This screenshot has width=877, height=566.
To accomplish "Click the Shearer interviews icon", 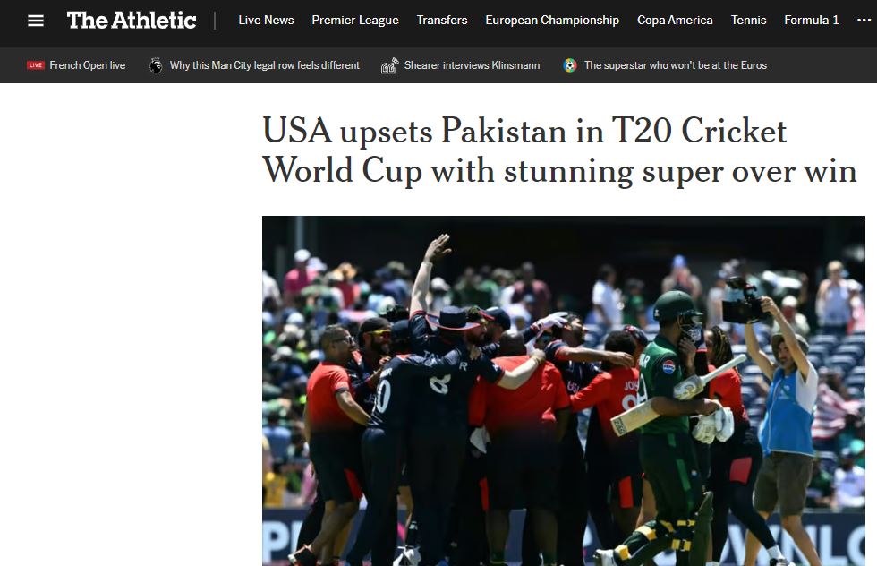I will 389,65.
